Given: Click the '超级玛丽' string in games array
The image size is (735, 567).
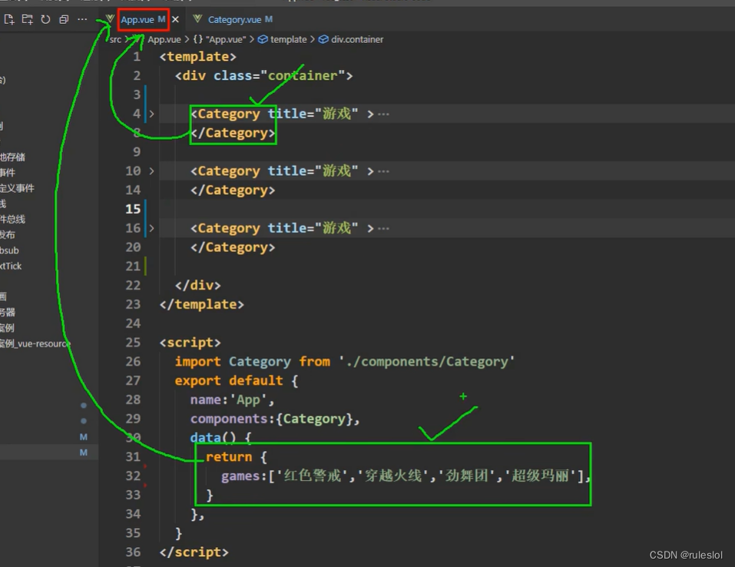Looking at the screenshot, I should click(541, 476).
